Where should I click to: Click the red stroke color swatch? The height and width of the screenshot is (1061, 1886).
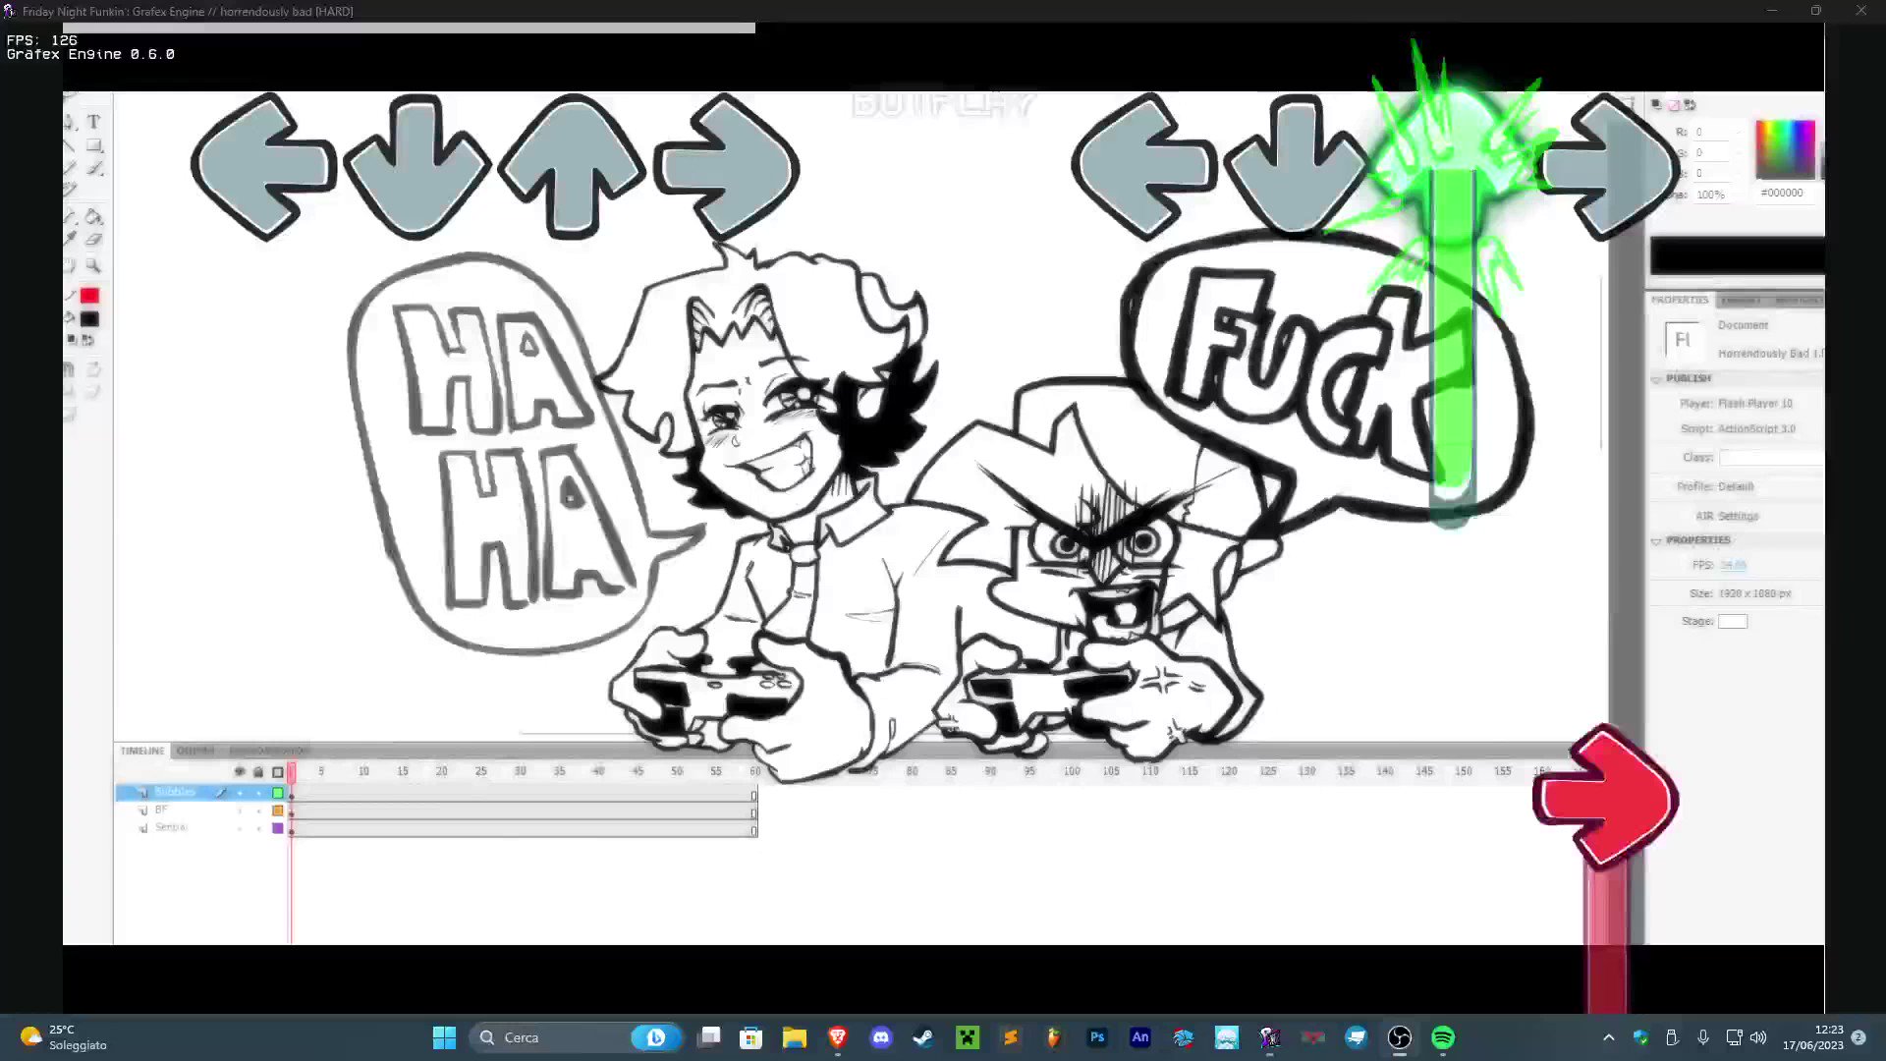click(89, 296)
